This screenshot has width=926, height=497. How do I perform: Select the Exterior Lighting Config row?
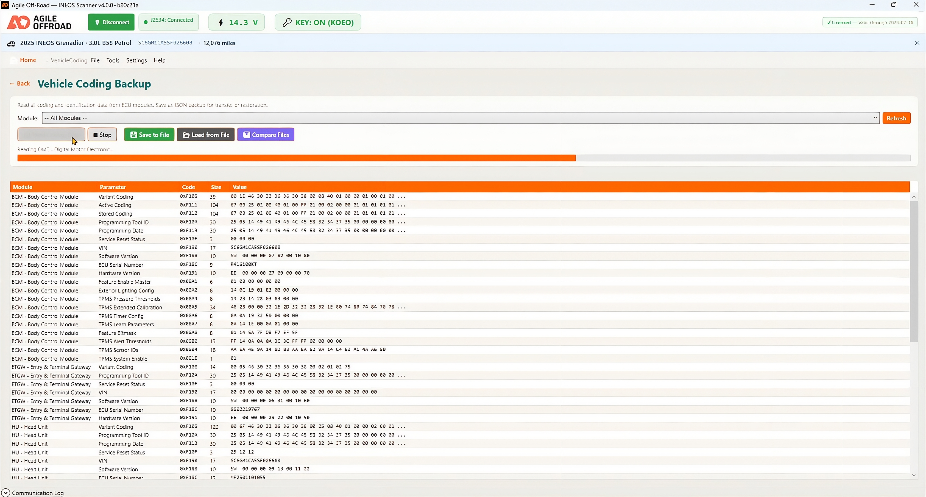[460, 290]
